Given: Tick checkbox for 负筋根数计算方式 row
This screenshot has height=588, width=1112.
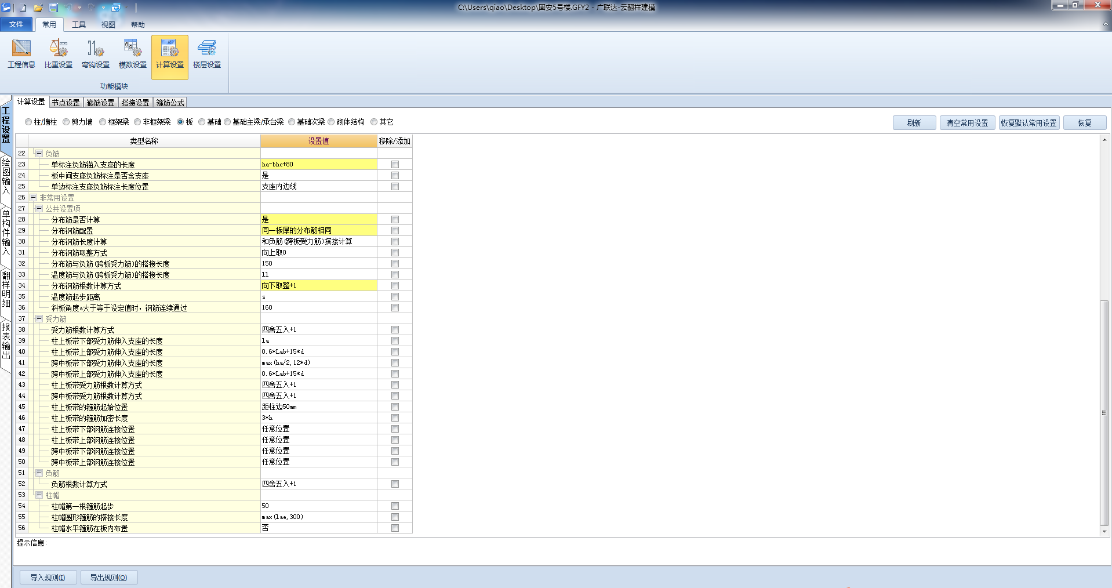Looking at the screenshot, I should tap(395, 484).
